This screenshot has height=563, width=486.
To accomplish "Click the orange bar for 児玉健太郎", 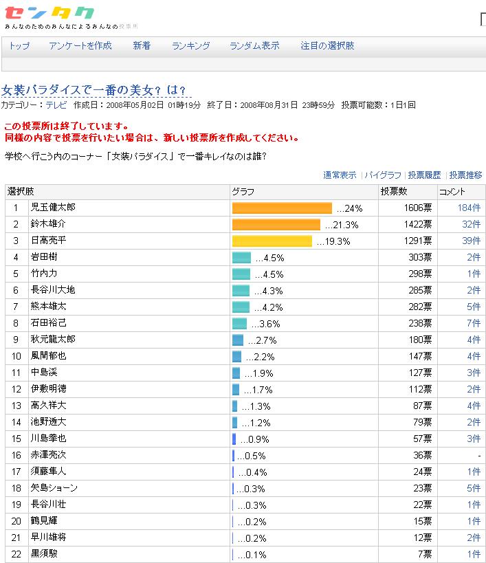I will pyautogui.click(x=282, y=208).
